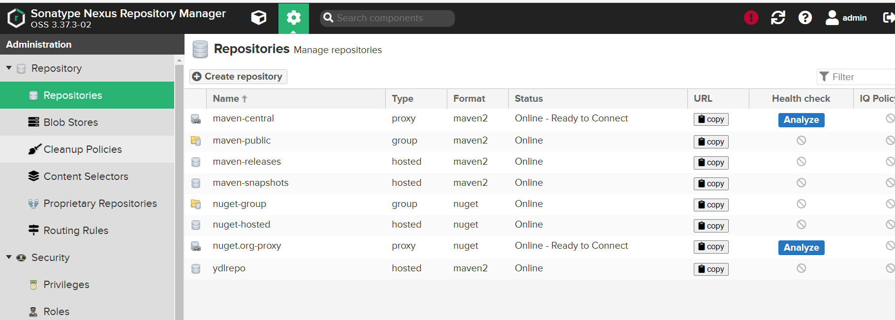The width and height of the screenshot is (895, 320).
Task: Click Create repository button
Action: [238, 77]
